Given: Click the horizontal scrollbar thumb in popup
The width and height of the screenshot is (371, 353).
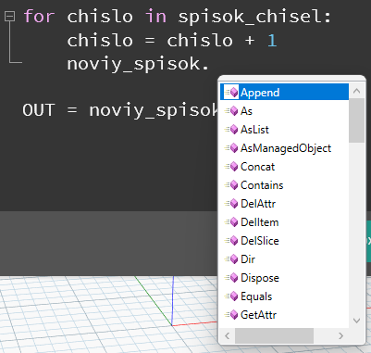Looking at the screenshot, I should tap(274, 335).
